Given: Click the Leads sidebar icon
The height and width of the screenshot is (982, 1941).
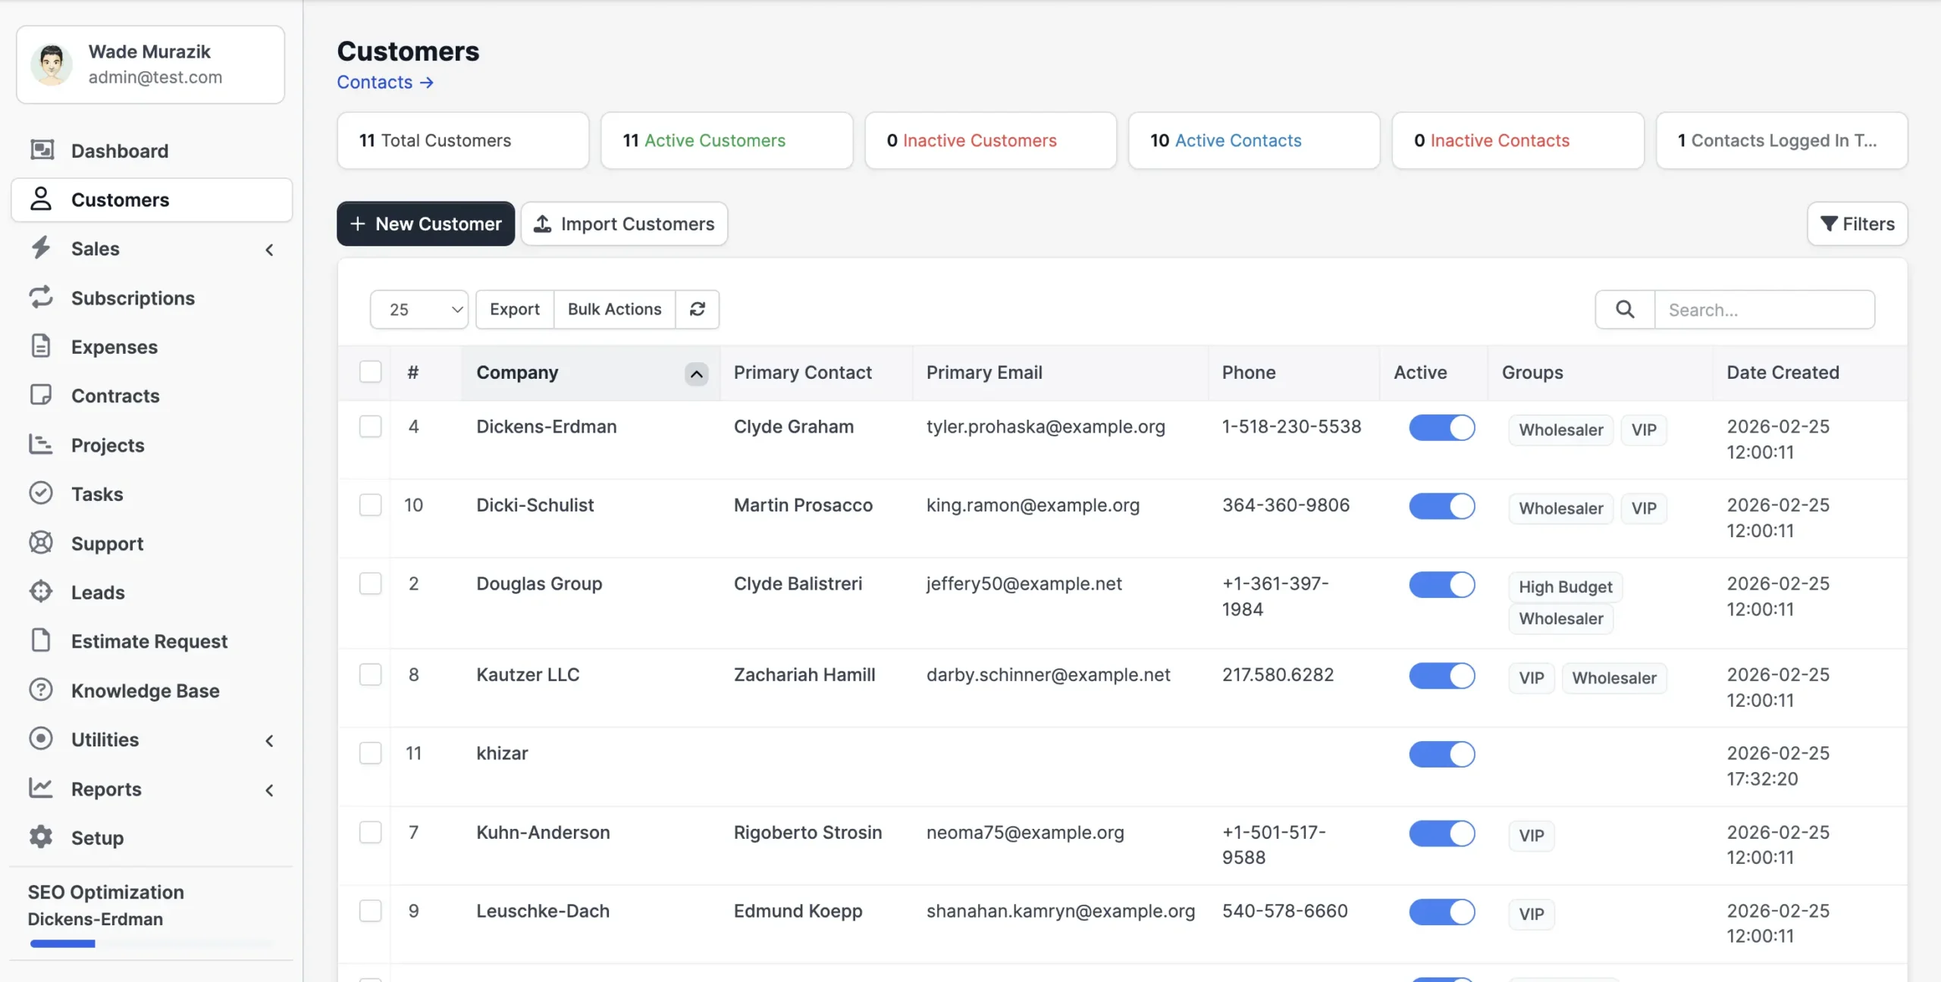Looking at the screenshot, I should 42,592.
